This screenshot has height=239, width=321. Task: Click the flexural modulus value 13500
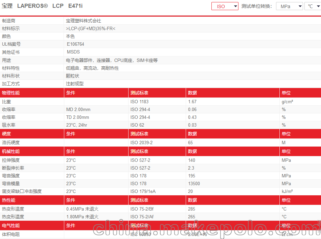coord(194,184)
